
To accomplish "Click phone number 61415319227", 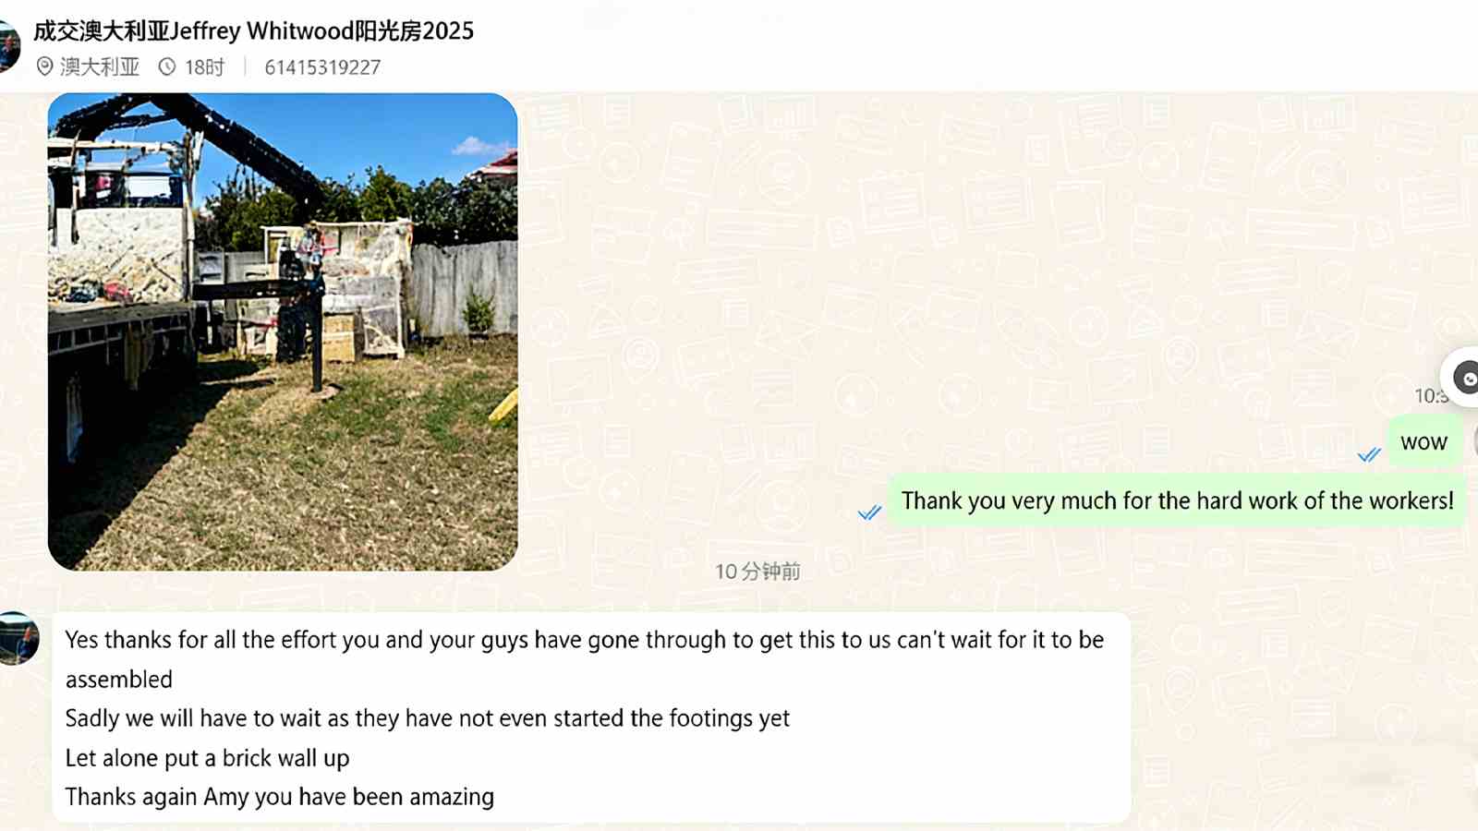I will coord(322,67).
